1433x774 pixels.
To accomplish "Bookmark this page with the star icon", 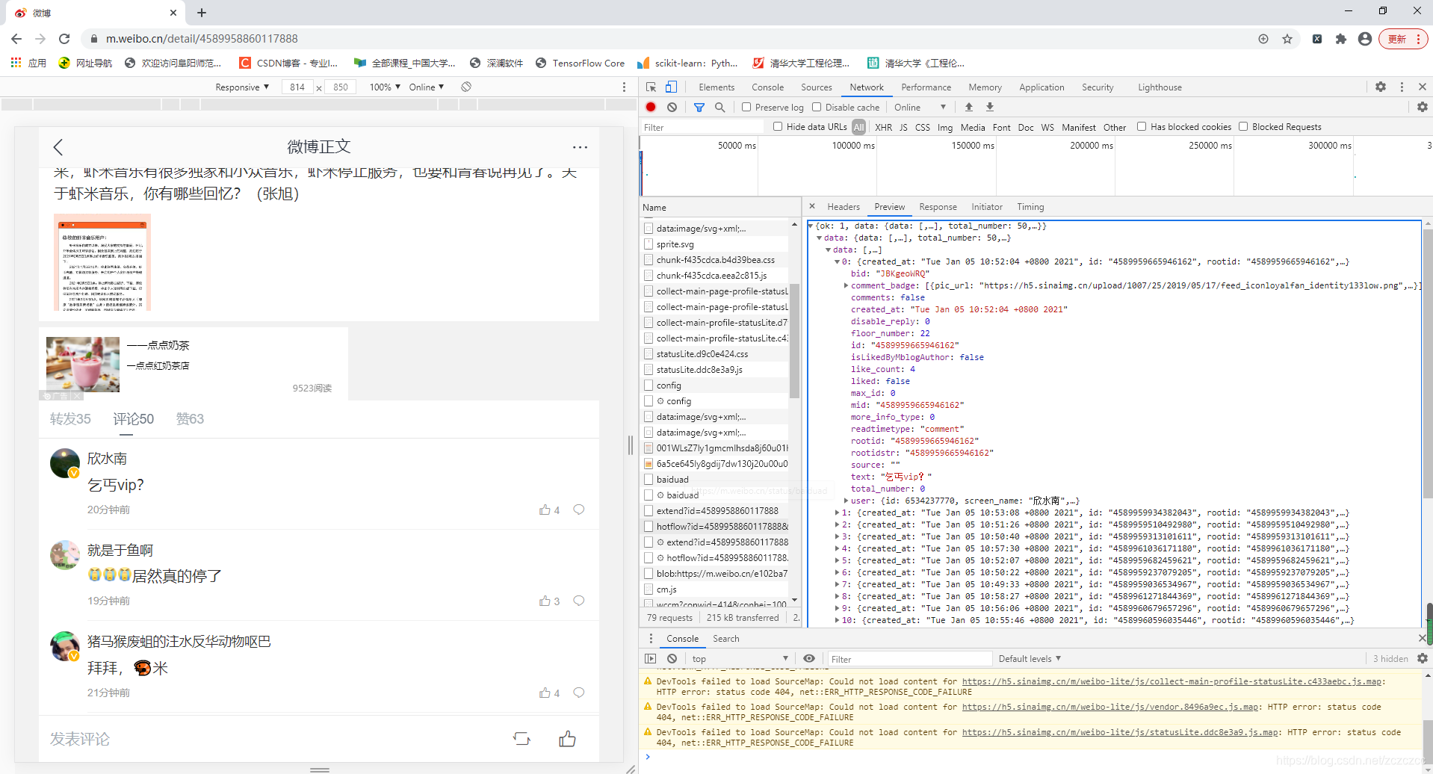I will [x=1287, y=39].
